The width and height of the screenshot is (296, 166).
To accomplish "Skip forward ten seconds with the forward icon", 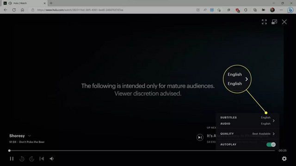I will point(32,159).
